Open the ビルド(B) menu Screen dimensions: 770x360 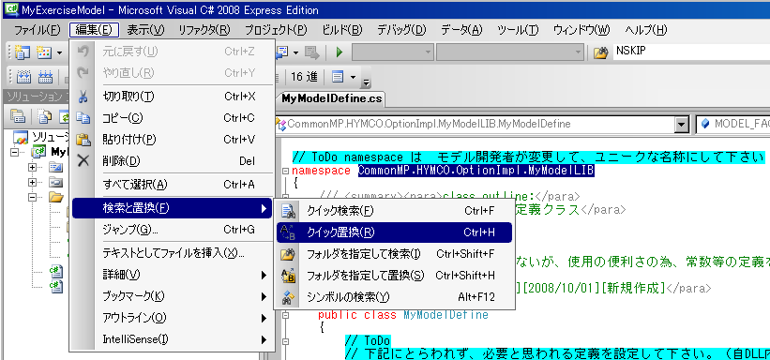[x=341, y=30]
